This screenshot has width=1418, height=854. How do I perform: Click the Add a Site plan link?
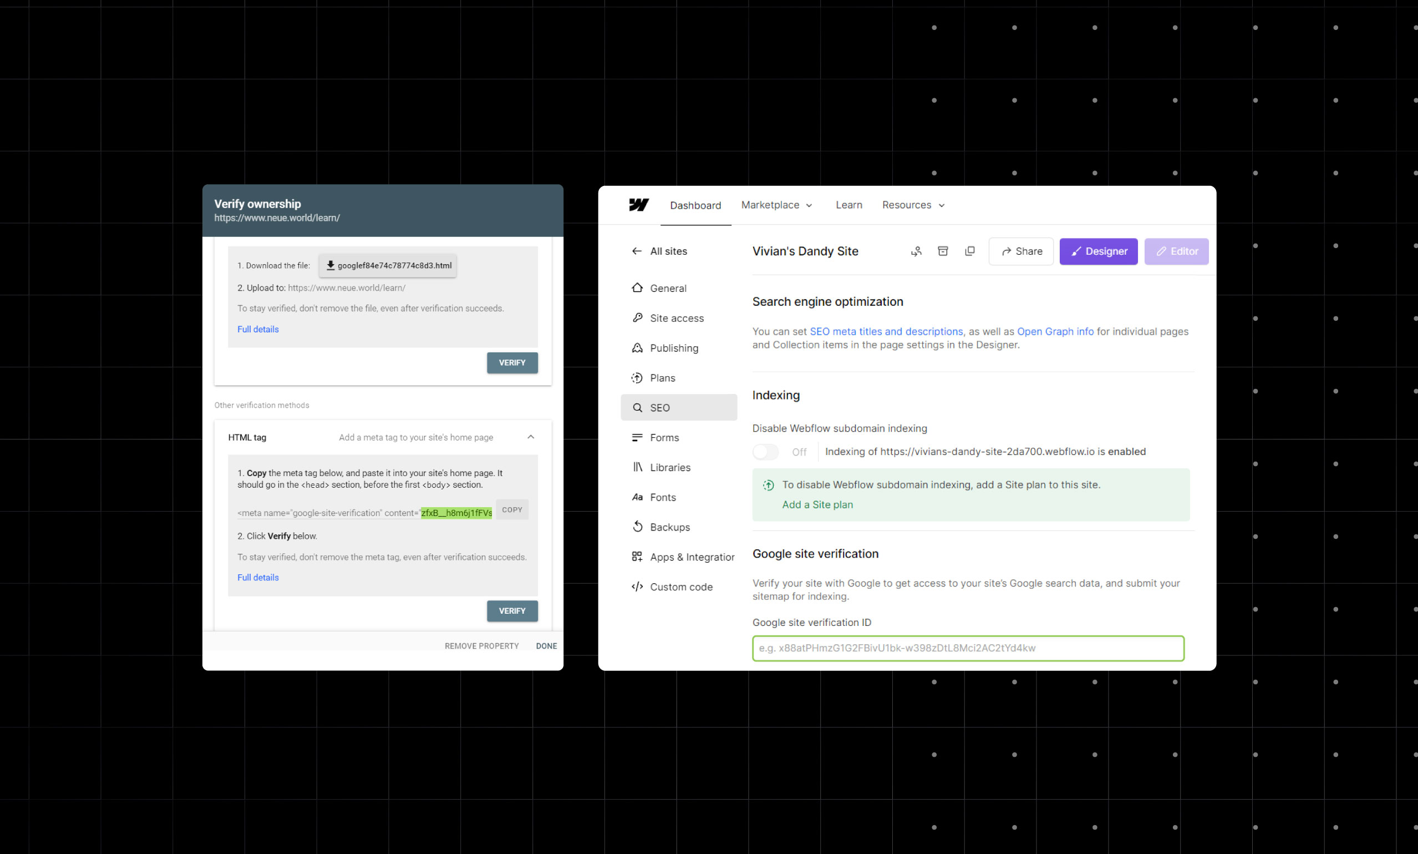(817, 505)
